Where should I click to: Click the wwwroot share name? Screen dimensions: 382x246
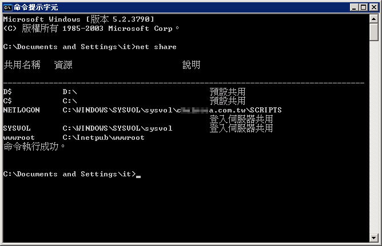pos(19,138)
